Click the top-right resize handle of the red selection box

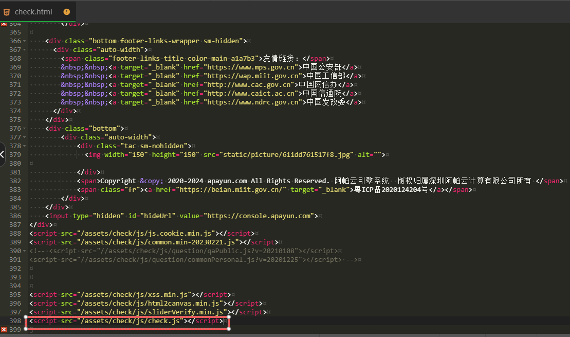pos(228,317)
